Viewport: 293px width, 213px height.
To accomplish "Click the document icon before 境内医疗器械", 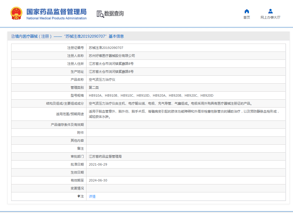I will 13,36.
